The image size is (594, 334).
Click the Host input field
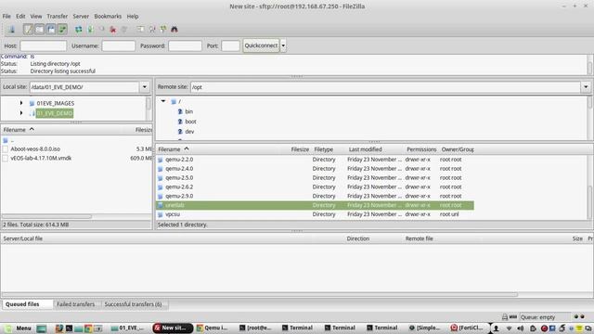tap(44, 45)
